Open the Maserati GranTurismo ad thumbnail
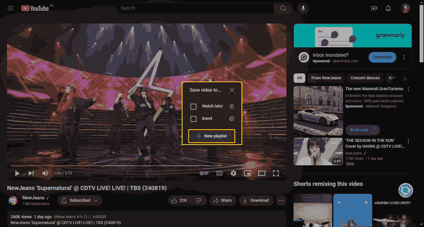This screenshot has width=424, height=227. click(318, 111)
